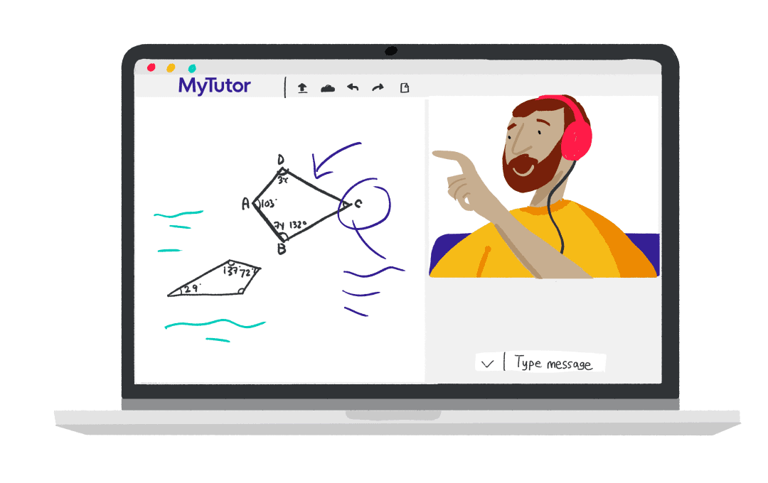This screenshot has height=483, width=768.
Task: Click vertex label C inside the circle
Action: tap(358, 205)
